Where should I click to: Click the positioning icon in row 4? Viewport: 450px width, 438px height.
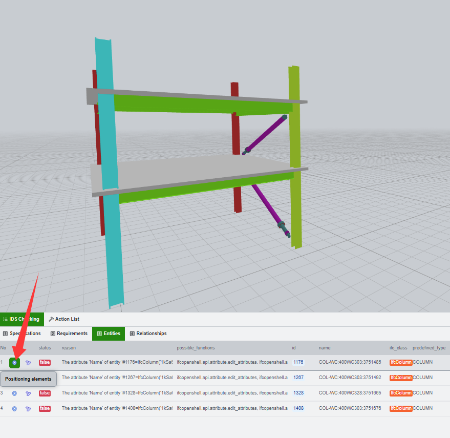tap(14, 408)
